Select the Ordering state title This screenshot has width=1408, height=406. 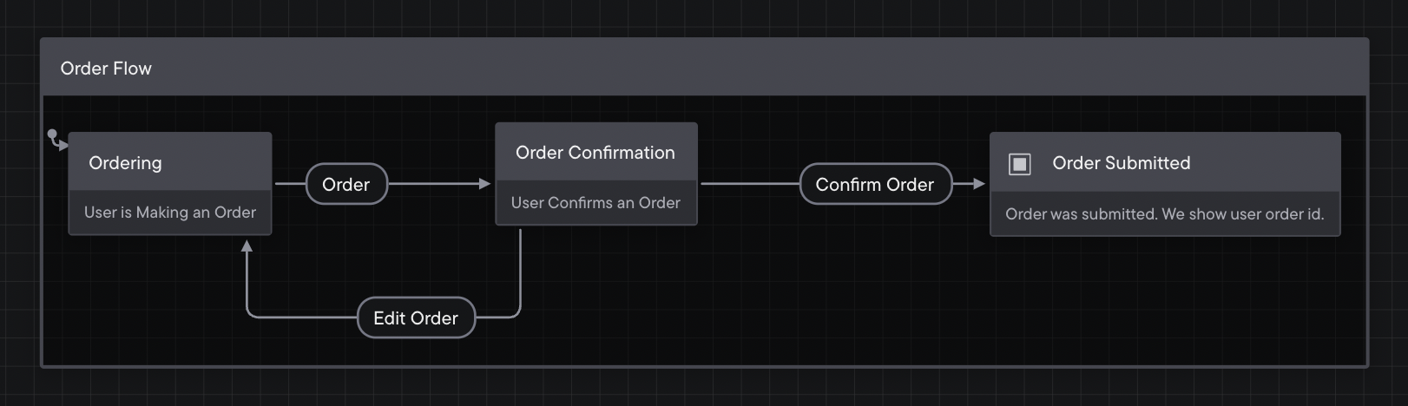(x=125, y=163)
